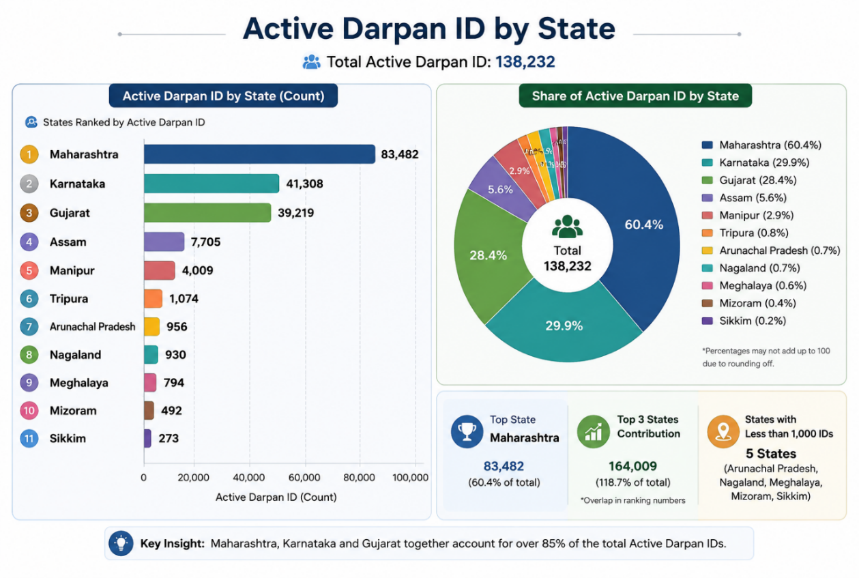This screenshot has height=578, width=859.
Task: Click the Karnataka bar in the chart
Action: pos(212,184)
